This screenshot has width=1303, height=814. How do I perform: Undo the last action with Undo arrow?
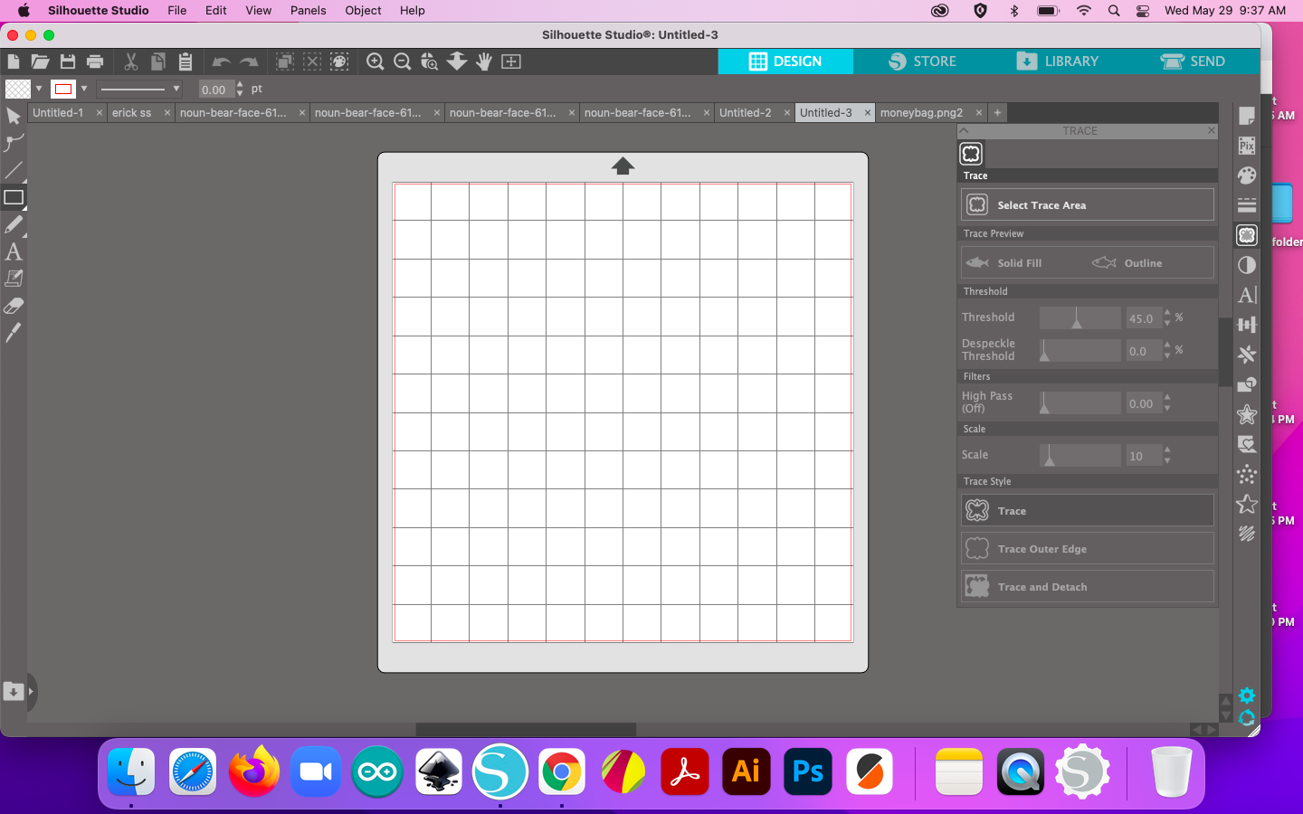[221, 62]
